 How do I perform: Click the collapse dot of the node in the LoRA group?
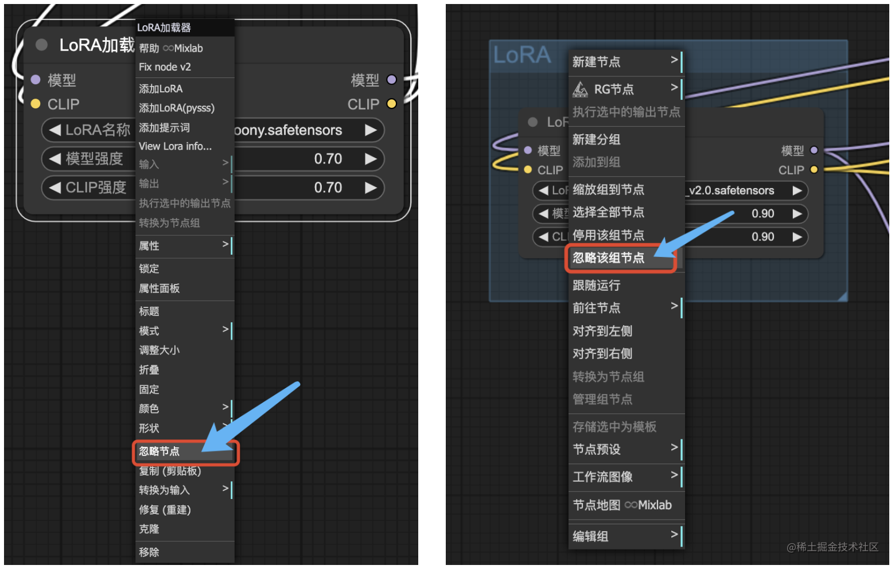click(533, 122)
